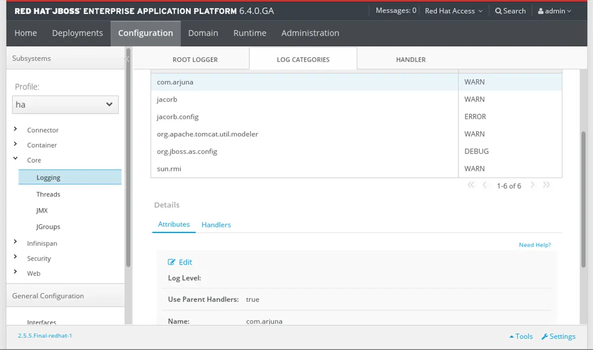Select the Infinispan tree label
The width and height of the screenshot is (593, 350).
(x=42, y=243)
